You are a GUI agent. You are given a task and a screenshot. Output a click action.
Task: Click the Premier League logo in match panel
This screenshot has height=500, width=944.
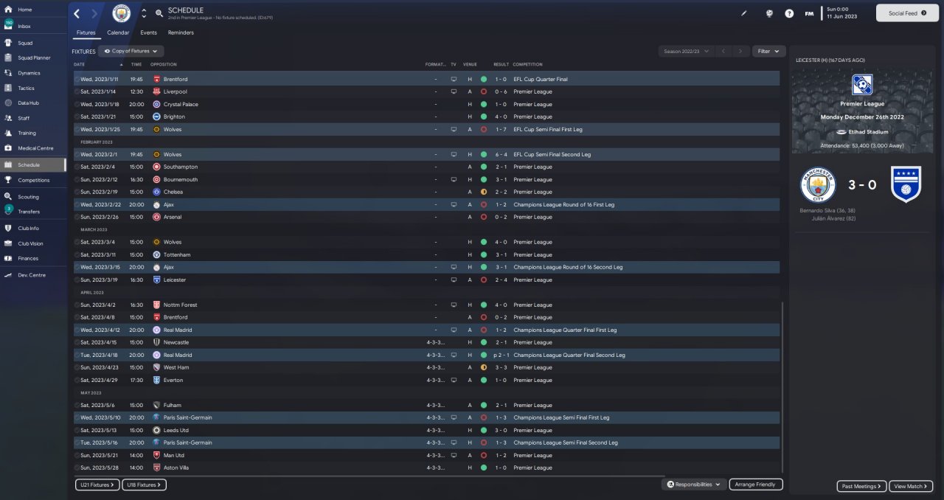click(861, 85)
